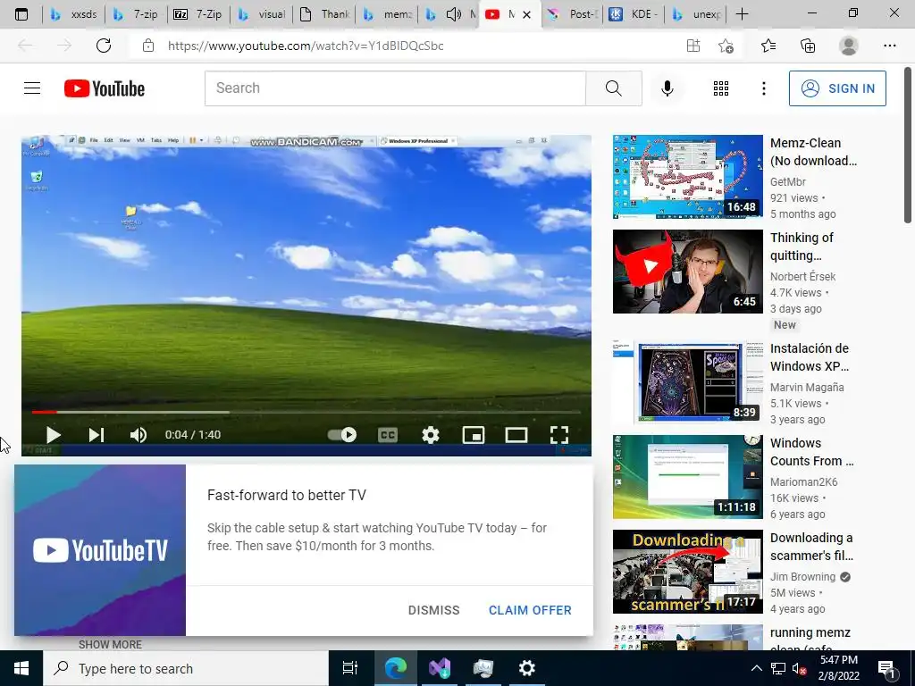915x686 pixels.
Task: Enter full screen video mode
Action: pyautogui.click(x=559, y=435)
